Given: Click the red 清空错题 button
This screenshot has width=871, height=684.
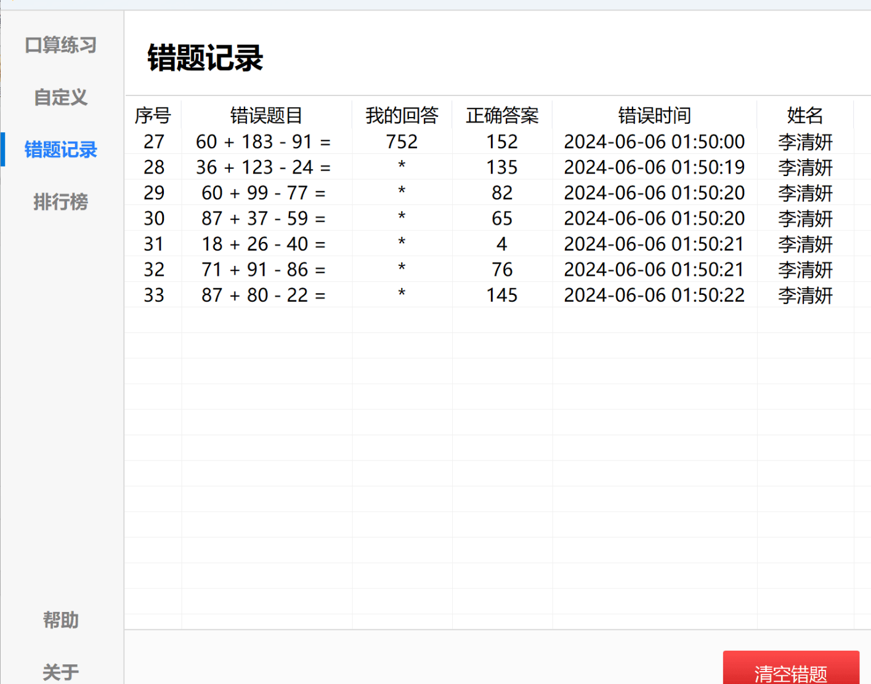Looking at the screenshot, I should pos(790,671).
